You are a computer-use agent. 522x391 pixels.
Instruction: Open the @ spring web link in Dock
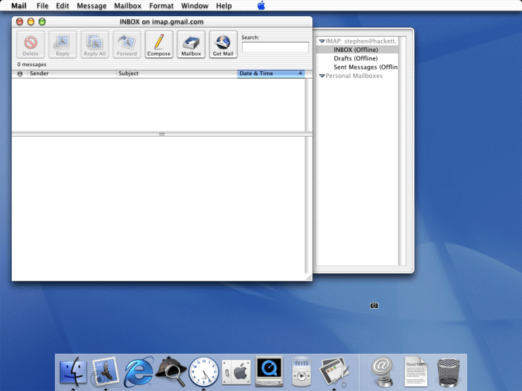(382, 372)
